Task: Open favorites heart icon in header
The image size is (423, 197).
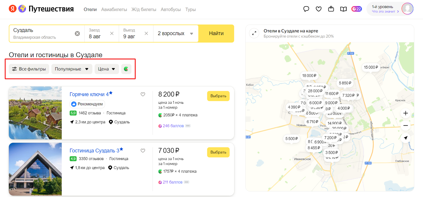Action: [x=319, y=9]
